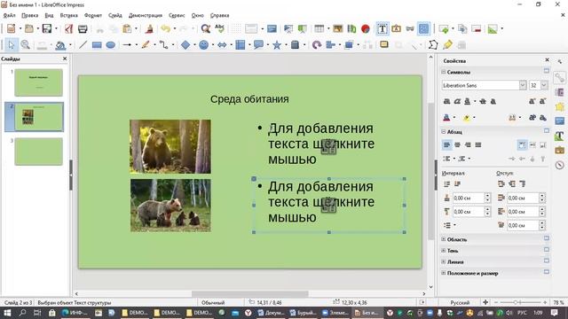This screenshot has height=319, width=568.
Task: Collapse the Абзац section
Action: [x=444, y=132]
